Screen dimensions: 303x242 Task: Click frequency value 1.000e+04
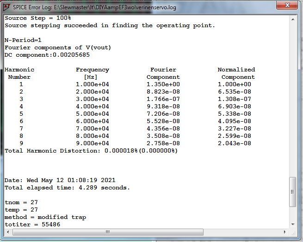(x=93, y=84)
